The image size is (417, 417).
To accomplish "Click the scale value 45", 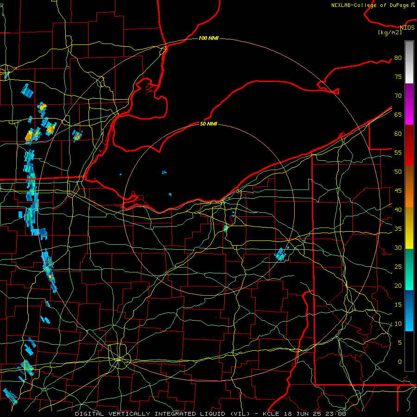I will (398, 191).
